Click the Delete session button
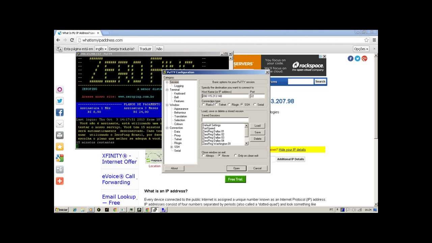Screen dimensions: 432x243 tap(258, 139)
